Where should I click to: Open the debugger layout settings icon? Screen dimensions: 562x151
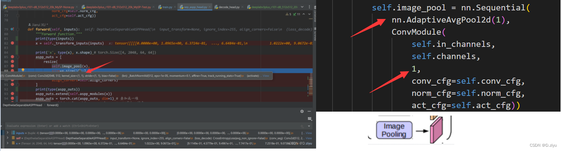[310, 119]
